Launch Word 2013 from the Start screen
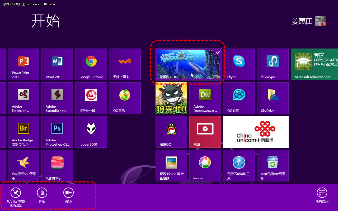 coord(57,64)
